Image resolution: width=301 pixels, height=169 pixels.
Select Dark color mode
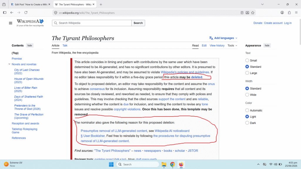(247, 123)
